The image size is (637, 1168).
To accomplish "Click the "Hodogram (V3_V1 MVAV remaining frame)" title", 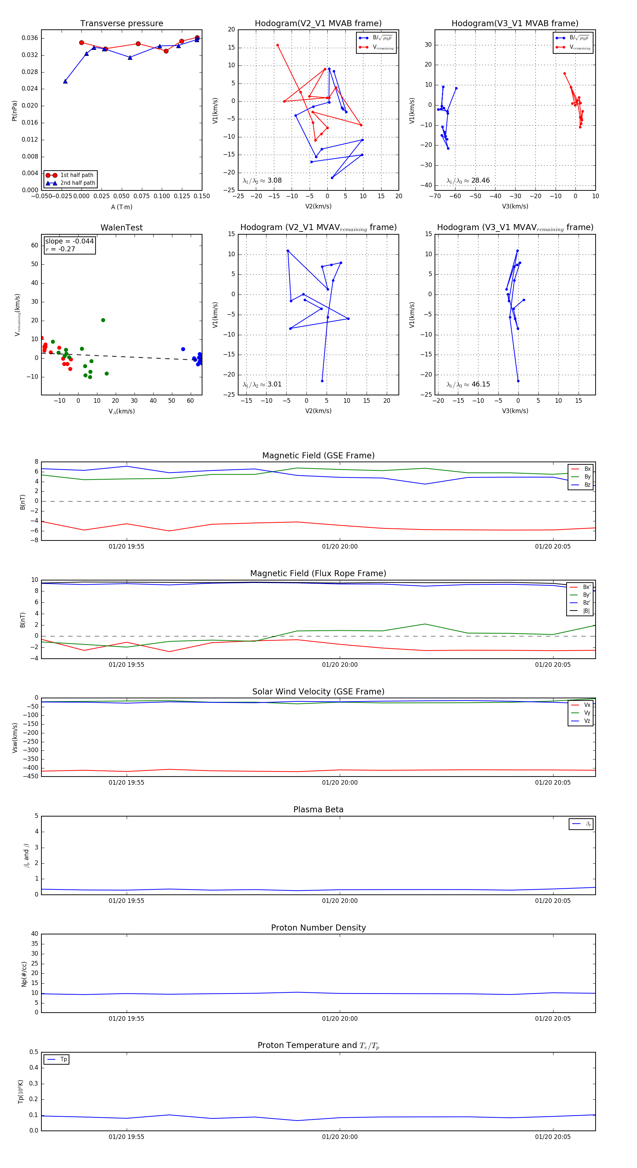I will click(x=515, y=228).
